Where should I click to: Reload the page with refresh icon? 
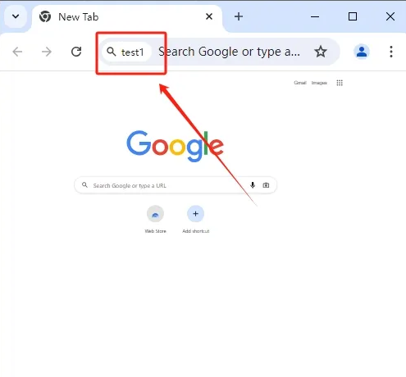point(76,52)
